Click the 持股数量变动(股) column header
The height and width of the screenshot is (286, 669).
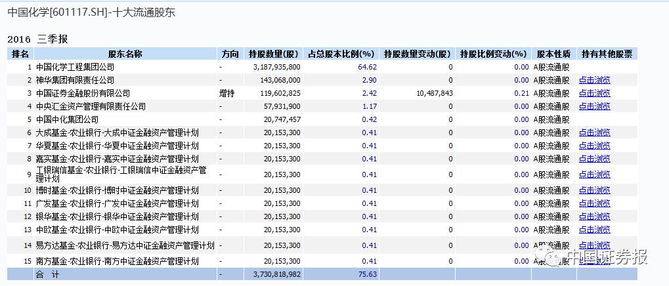click(x=417, y=54)
